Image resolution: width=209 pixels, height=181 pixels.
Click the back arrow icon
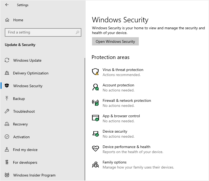click(7, 5)
